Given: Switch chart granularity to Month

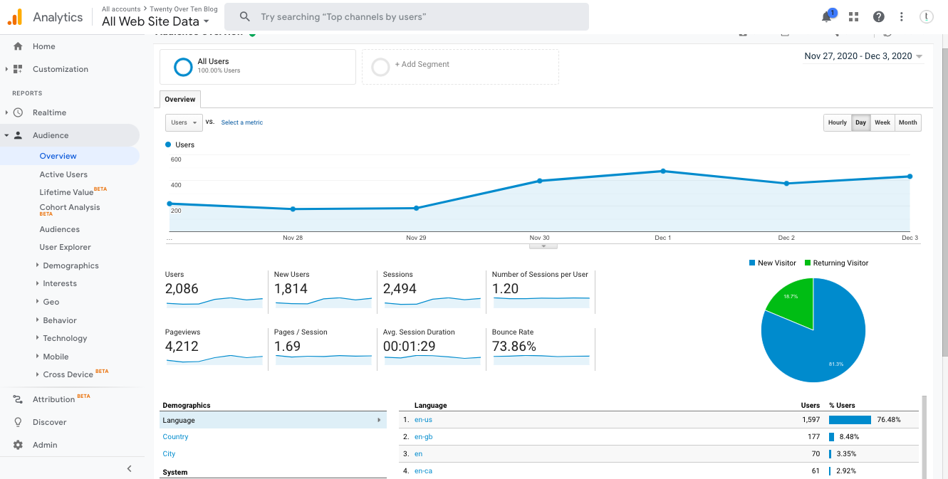Looking at the screenshot, I should pos(907,122).
